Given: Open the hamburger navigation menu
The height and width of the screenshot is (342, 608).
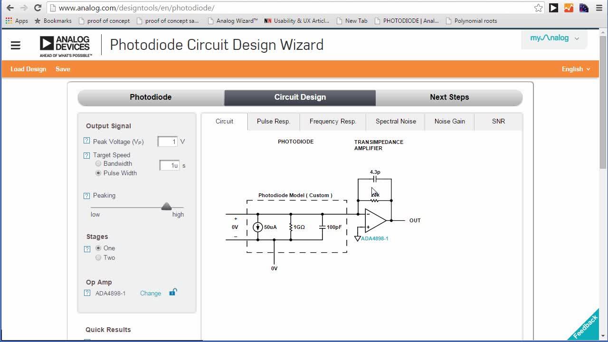Looking at the screenshot, I should coord(16,46).
